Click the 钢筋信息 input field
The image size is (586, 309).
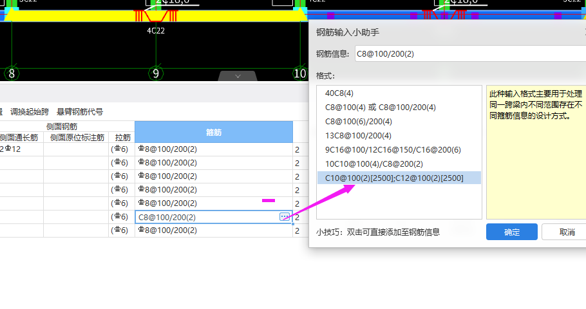pos(470,54)
